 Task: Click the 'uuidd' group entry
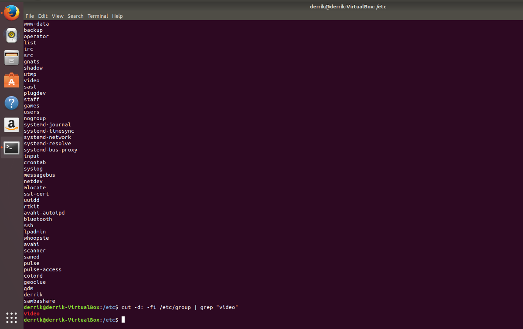click(32, 201)
